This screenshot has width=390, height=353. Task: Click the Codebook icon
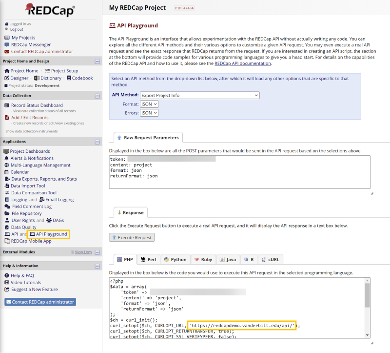pos(69,78)
